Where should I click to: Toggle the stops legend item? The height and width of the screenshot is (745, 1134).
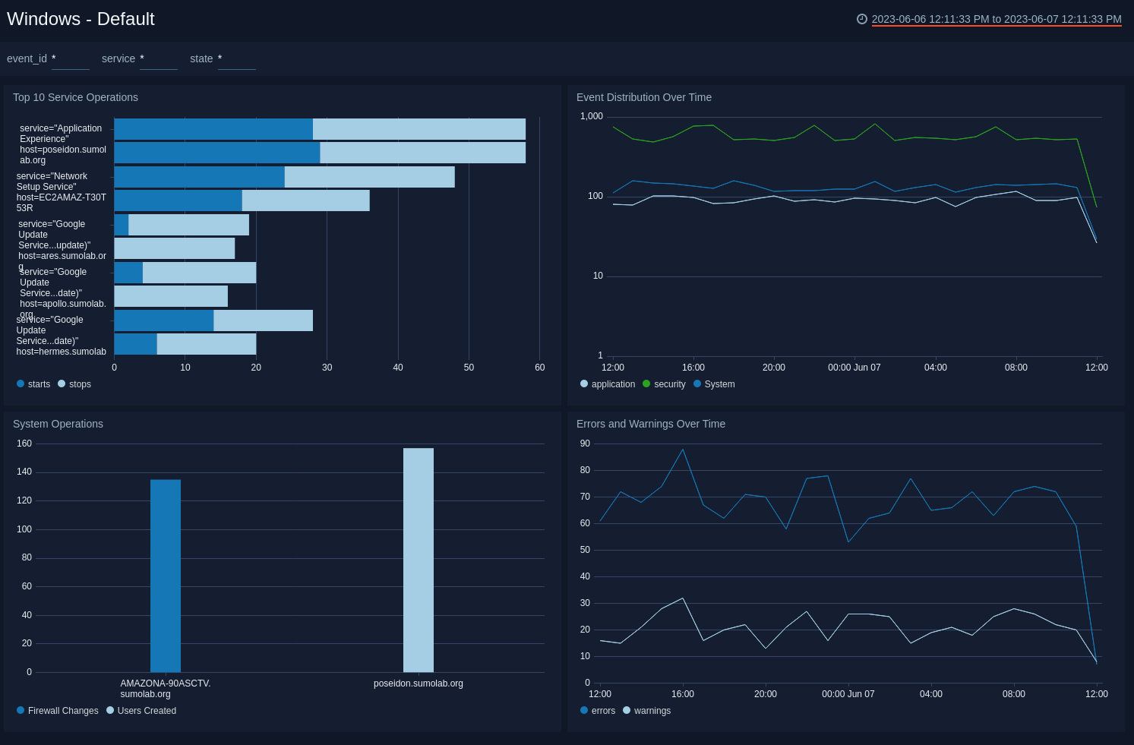(74, 384)
